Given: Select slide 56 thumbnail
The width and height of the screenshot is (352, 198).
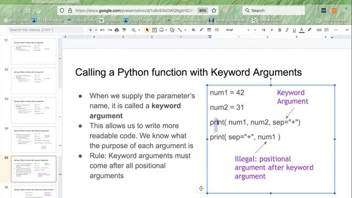Looking at the screenshot, I should click(34, 192).
